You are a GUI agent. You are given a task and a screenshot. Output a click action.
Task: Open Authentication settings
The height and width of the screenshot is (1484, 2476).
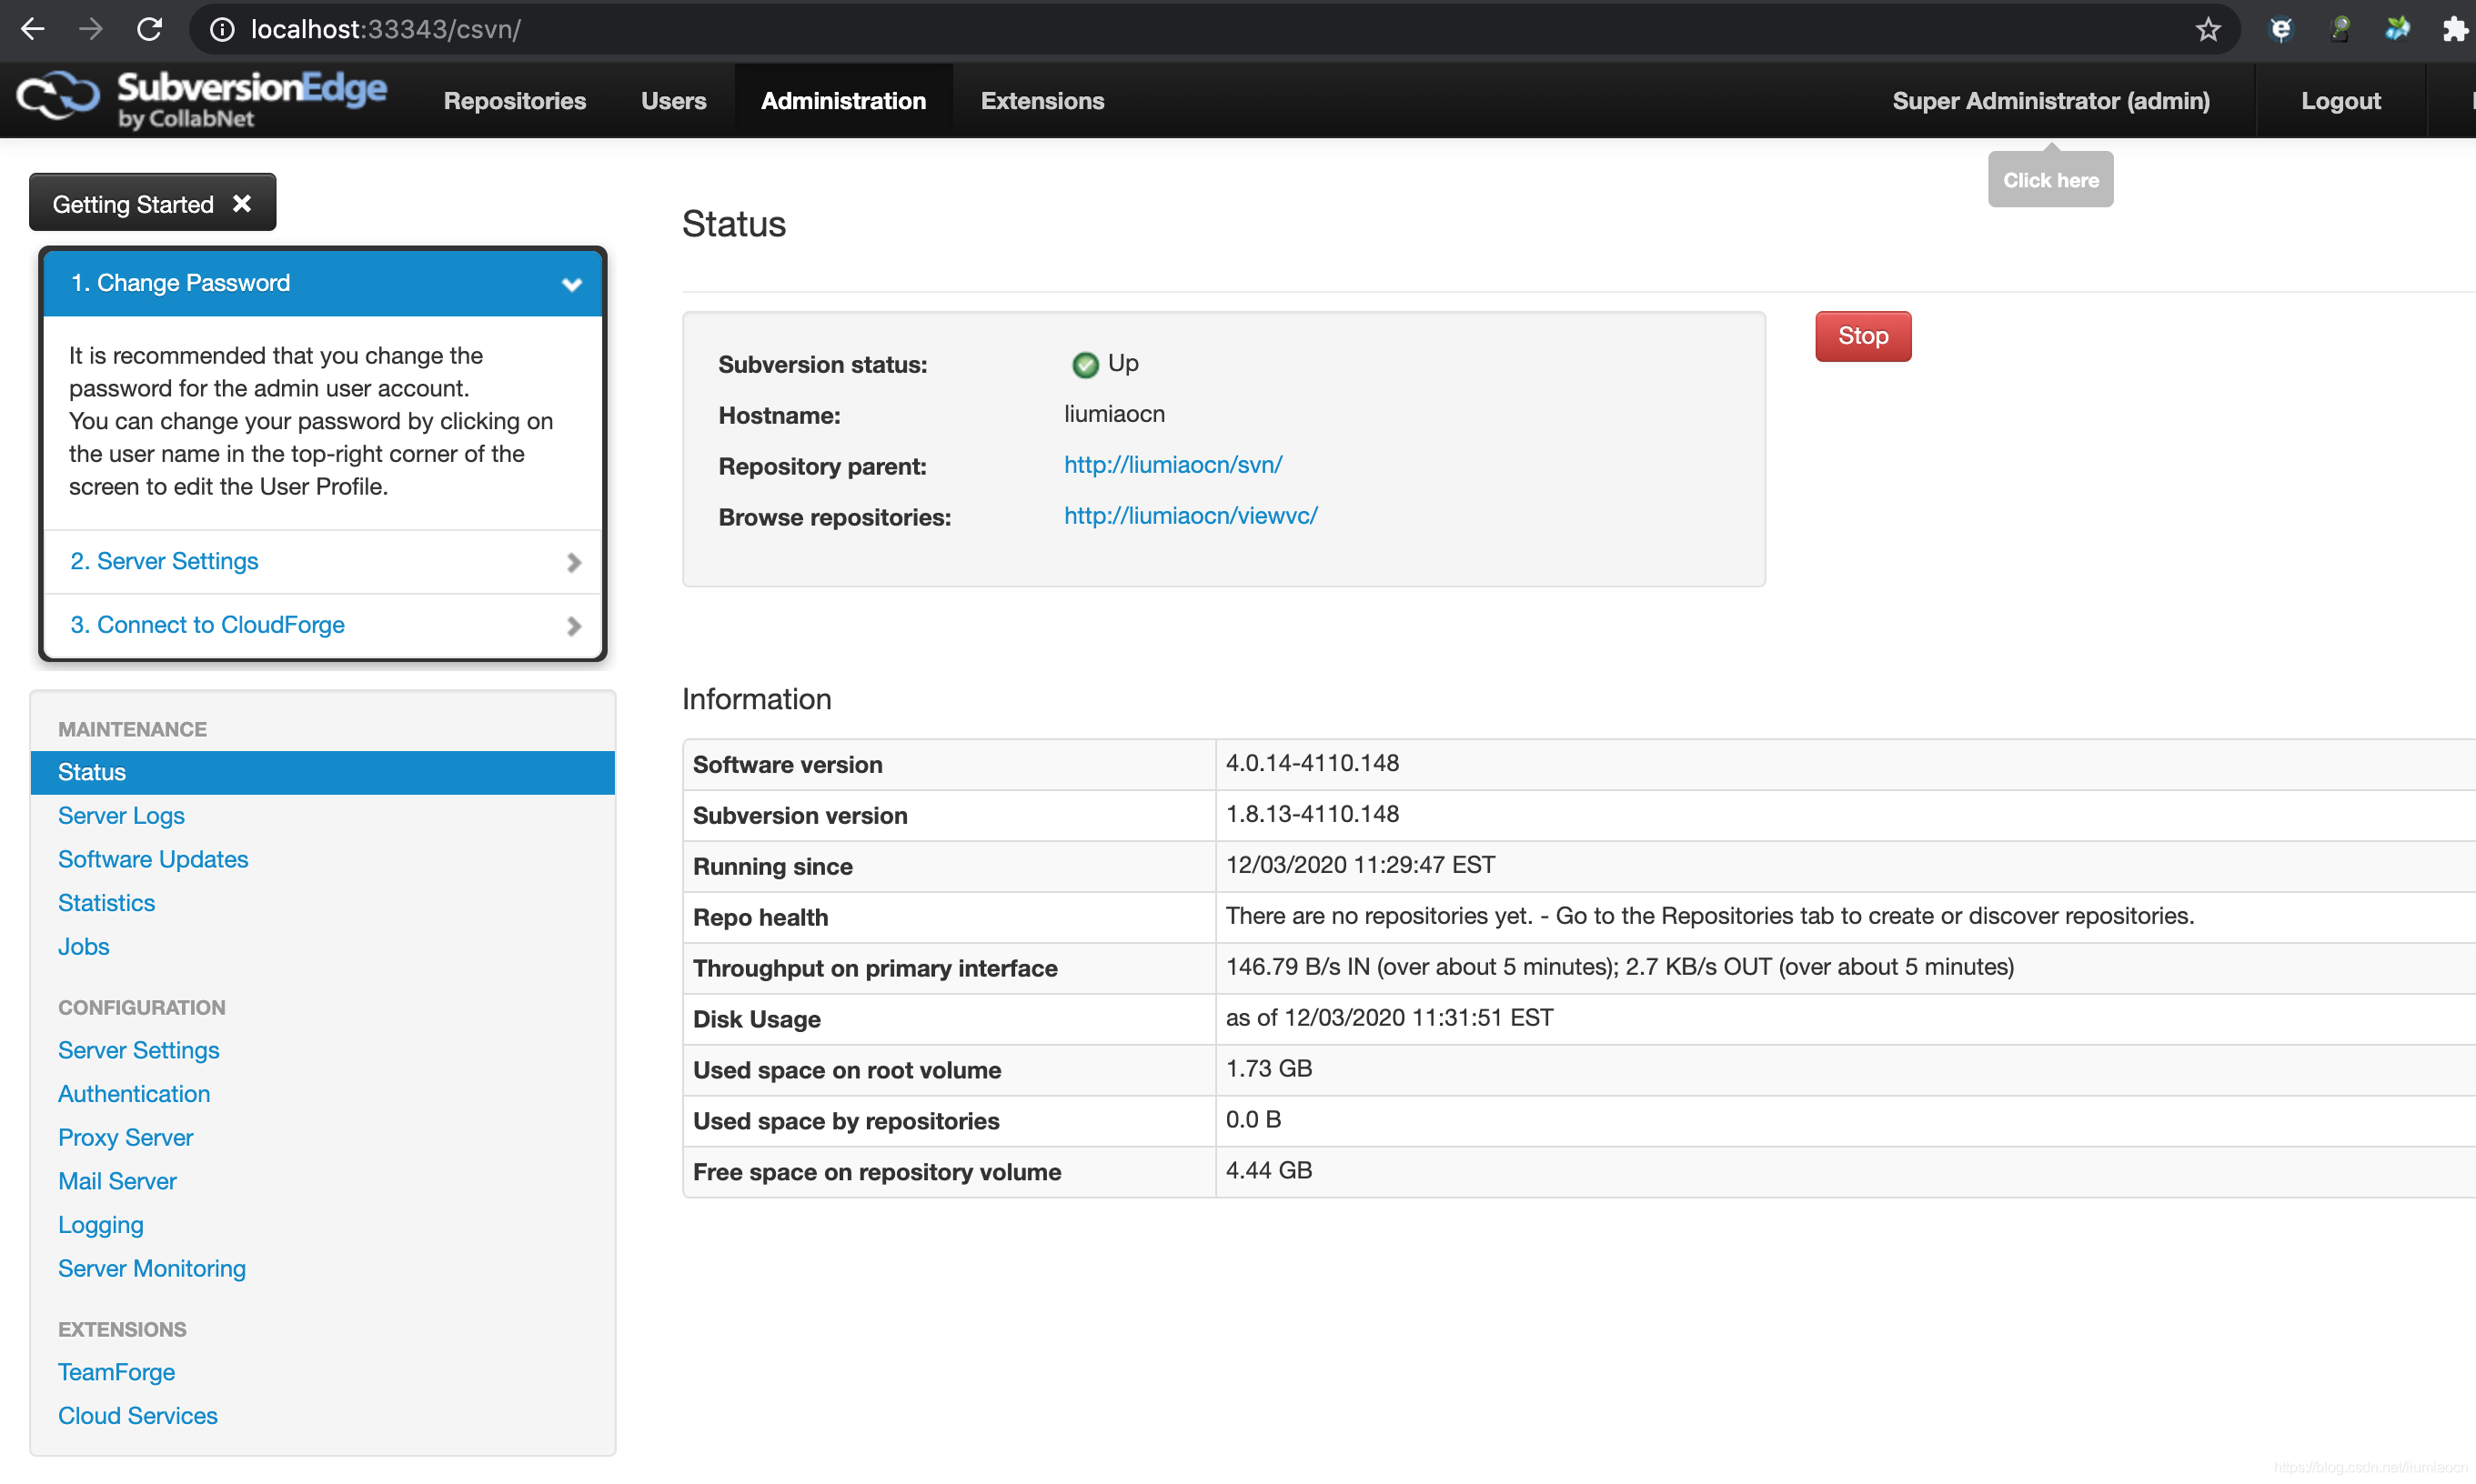[134, 1094]
